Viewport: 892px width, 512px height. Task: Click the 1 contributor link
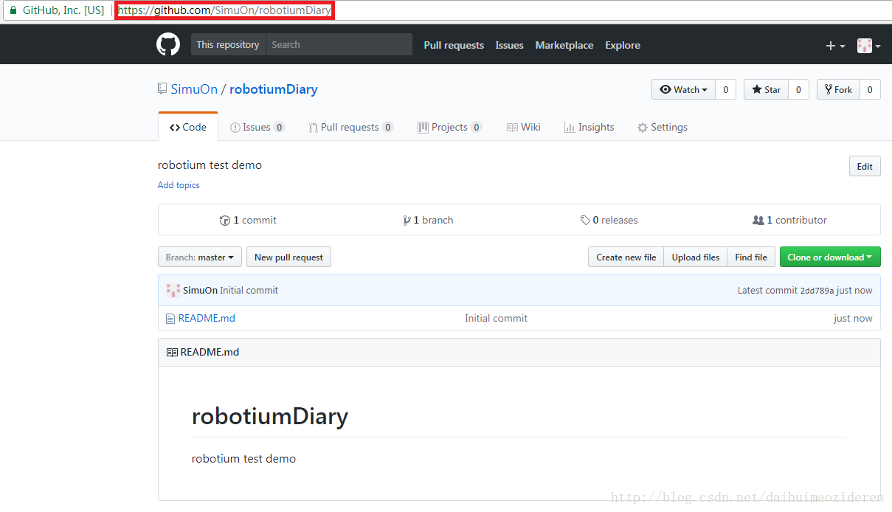click(x=789, y=220)
